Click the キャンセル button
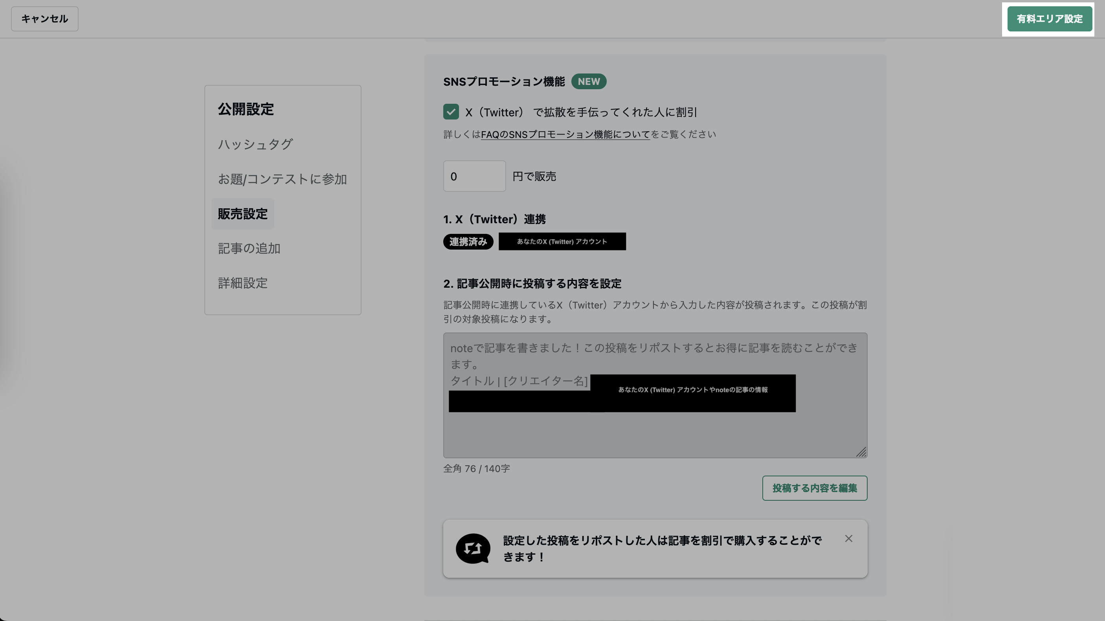1105x621 pixels. coord(45,19)
